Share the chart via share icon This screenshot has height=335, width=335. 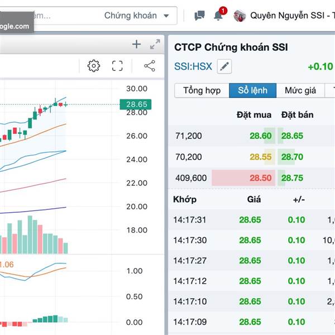150,66
